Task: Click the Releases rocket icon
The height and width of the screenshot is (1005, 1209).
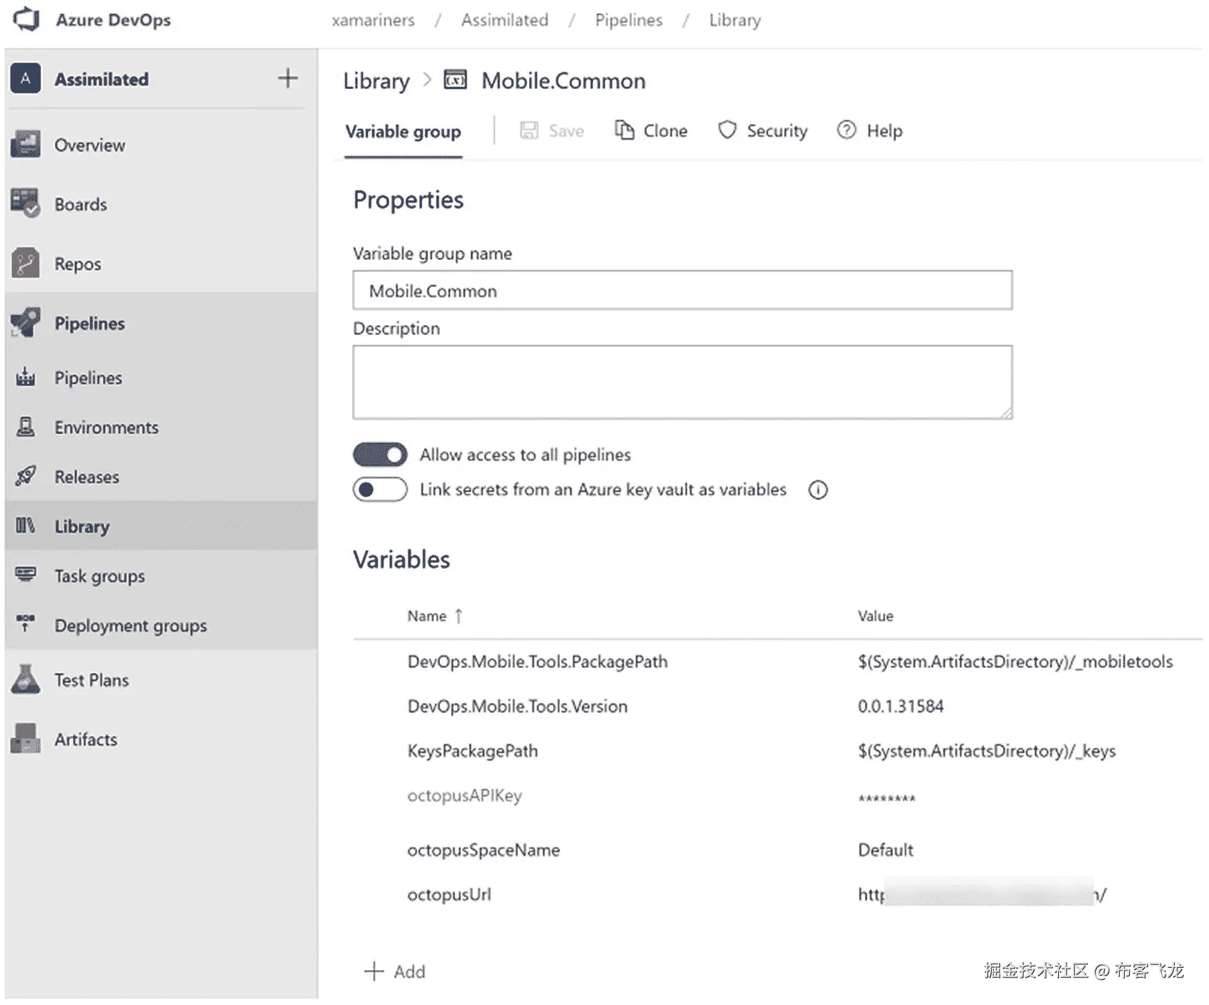Action: [x=26, y=477]
